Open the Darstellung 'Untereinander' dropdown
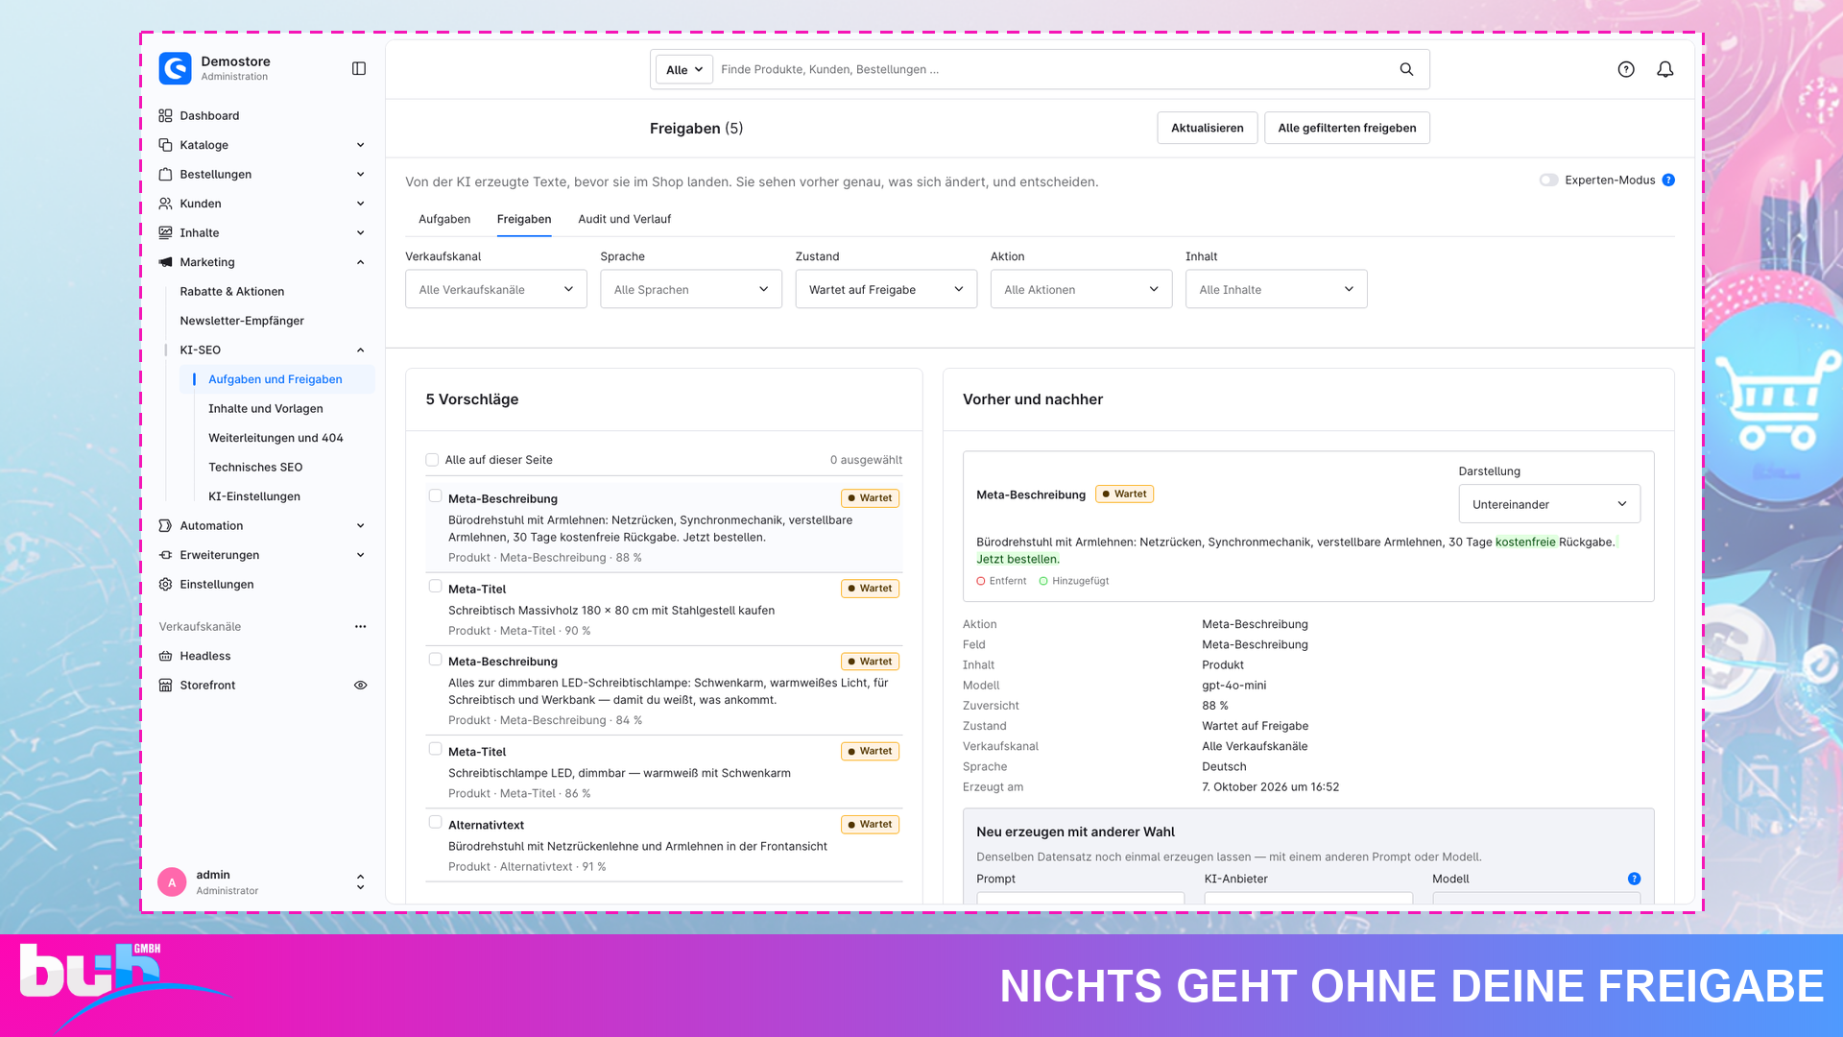Image resolution: width=1843 pixels, height=1037 pixels. click(1549, 504)
